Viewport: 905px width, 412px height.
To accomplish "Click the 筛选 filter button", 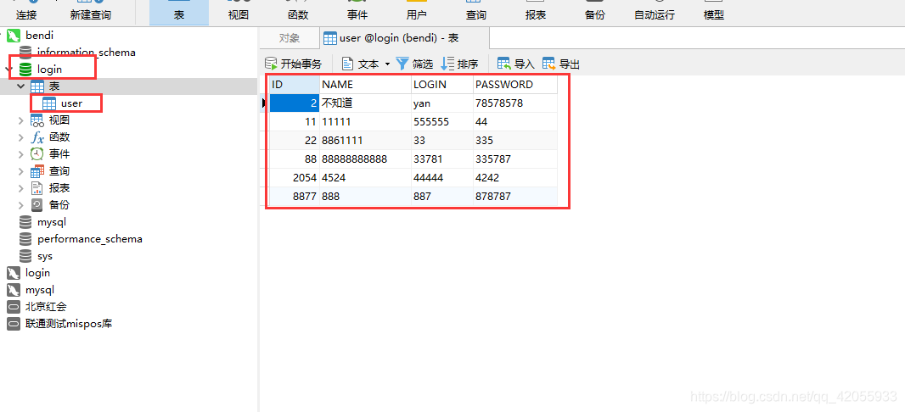I will (414, 64).
